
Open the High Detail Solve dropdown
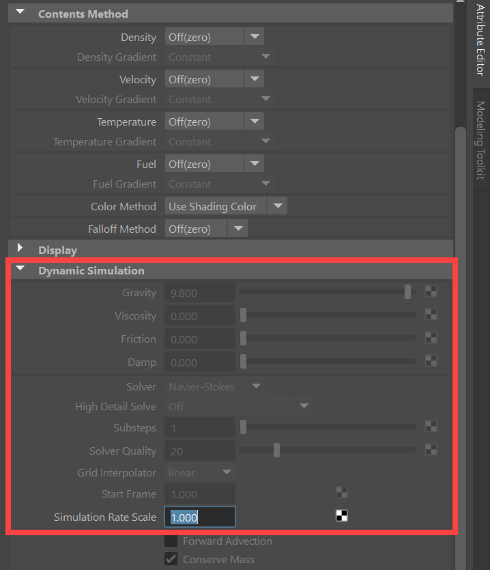[239, 406]
